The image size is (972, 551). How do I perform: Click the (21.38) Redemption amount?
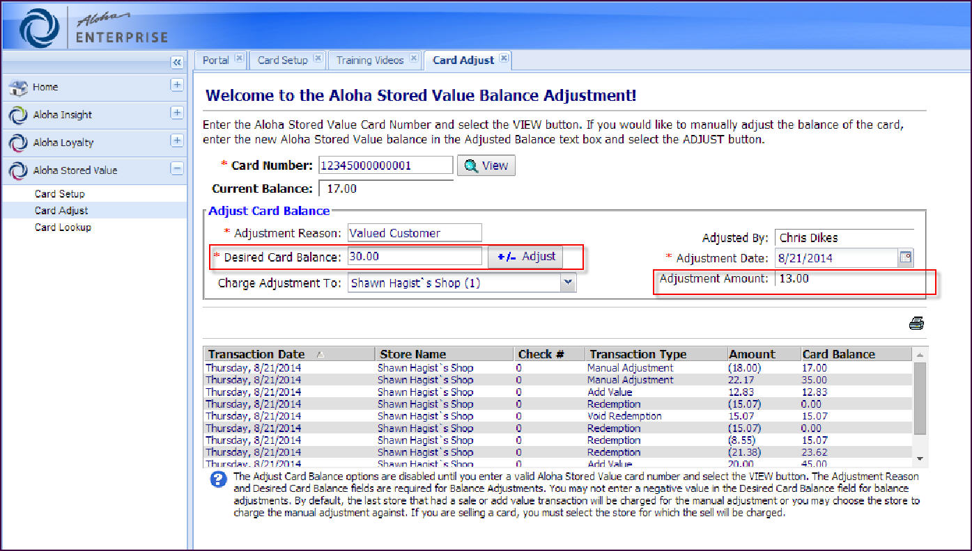[744, 452]
